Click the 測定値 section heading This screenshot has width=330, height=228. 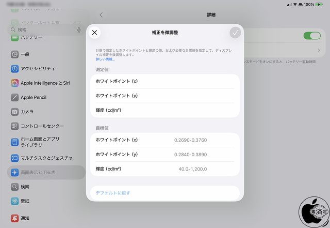(x=102, y=70)
